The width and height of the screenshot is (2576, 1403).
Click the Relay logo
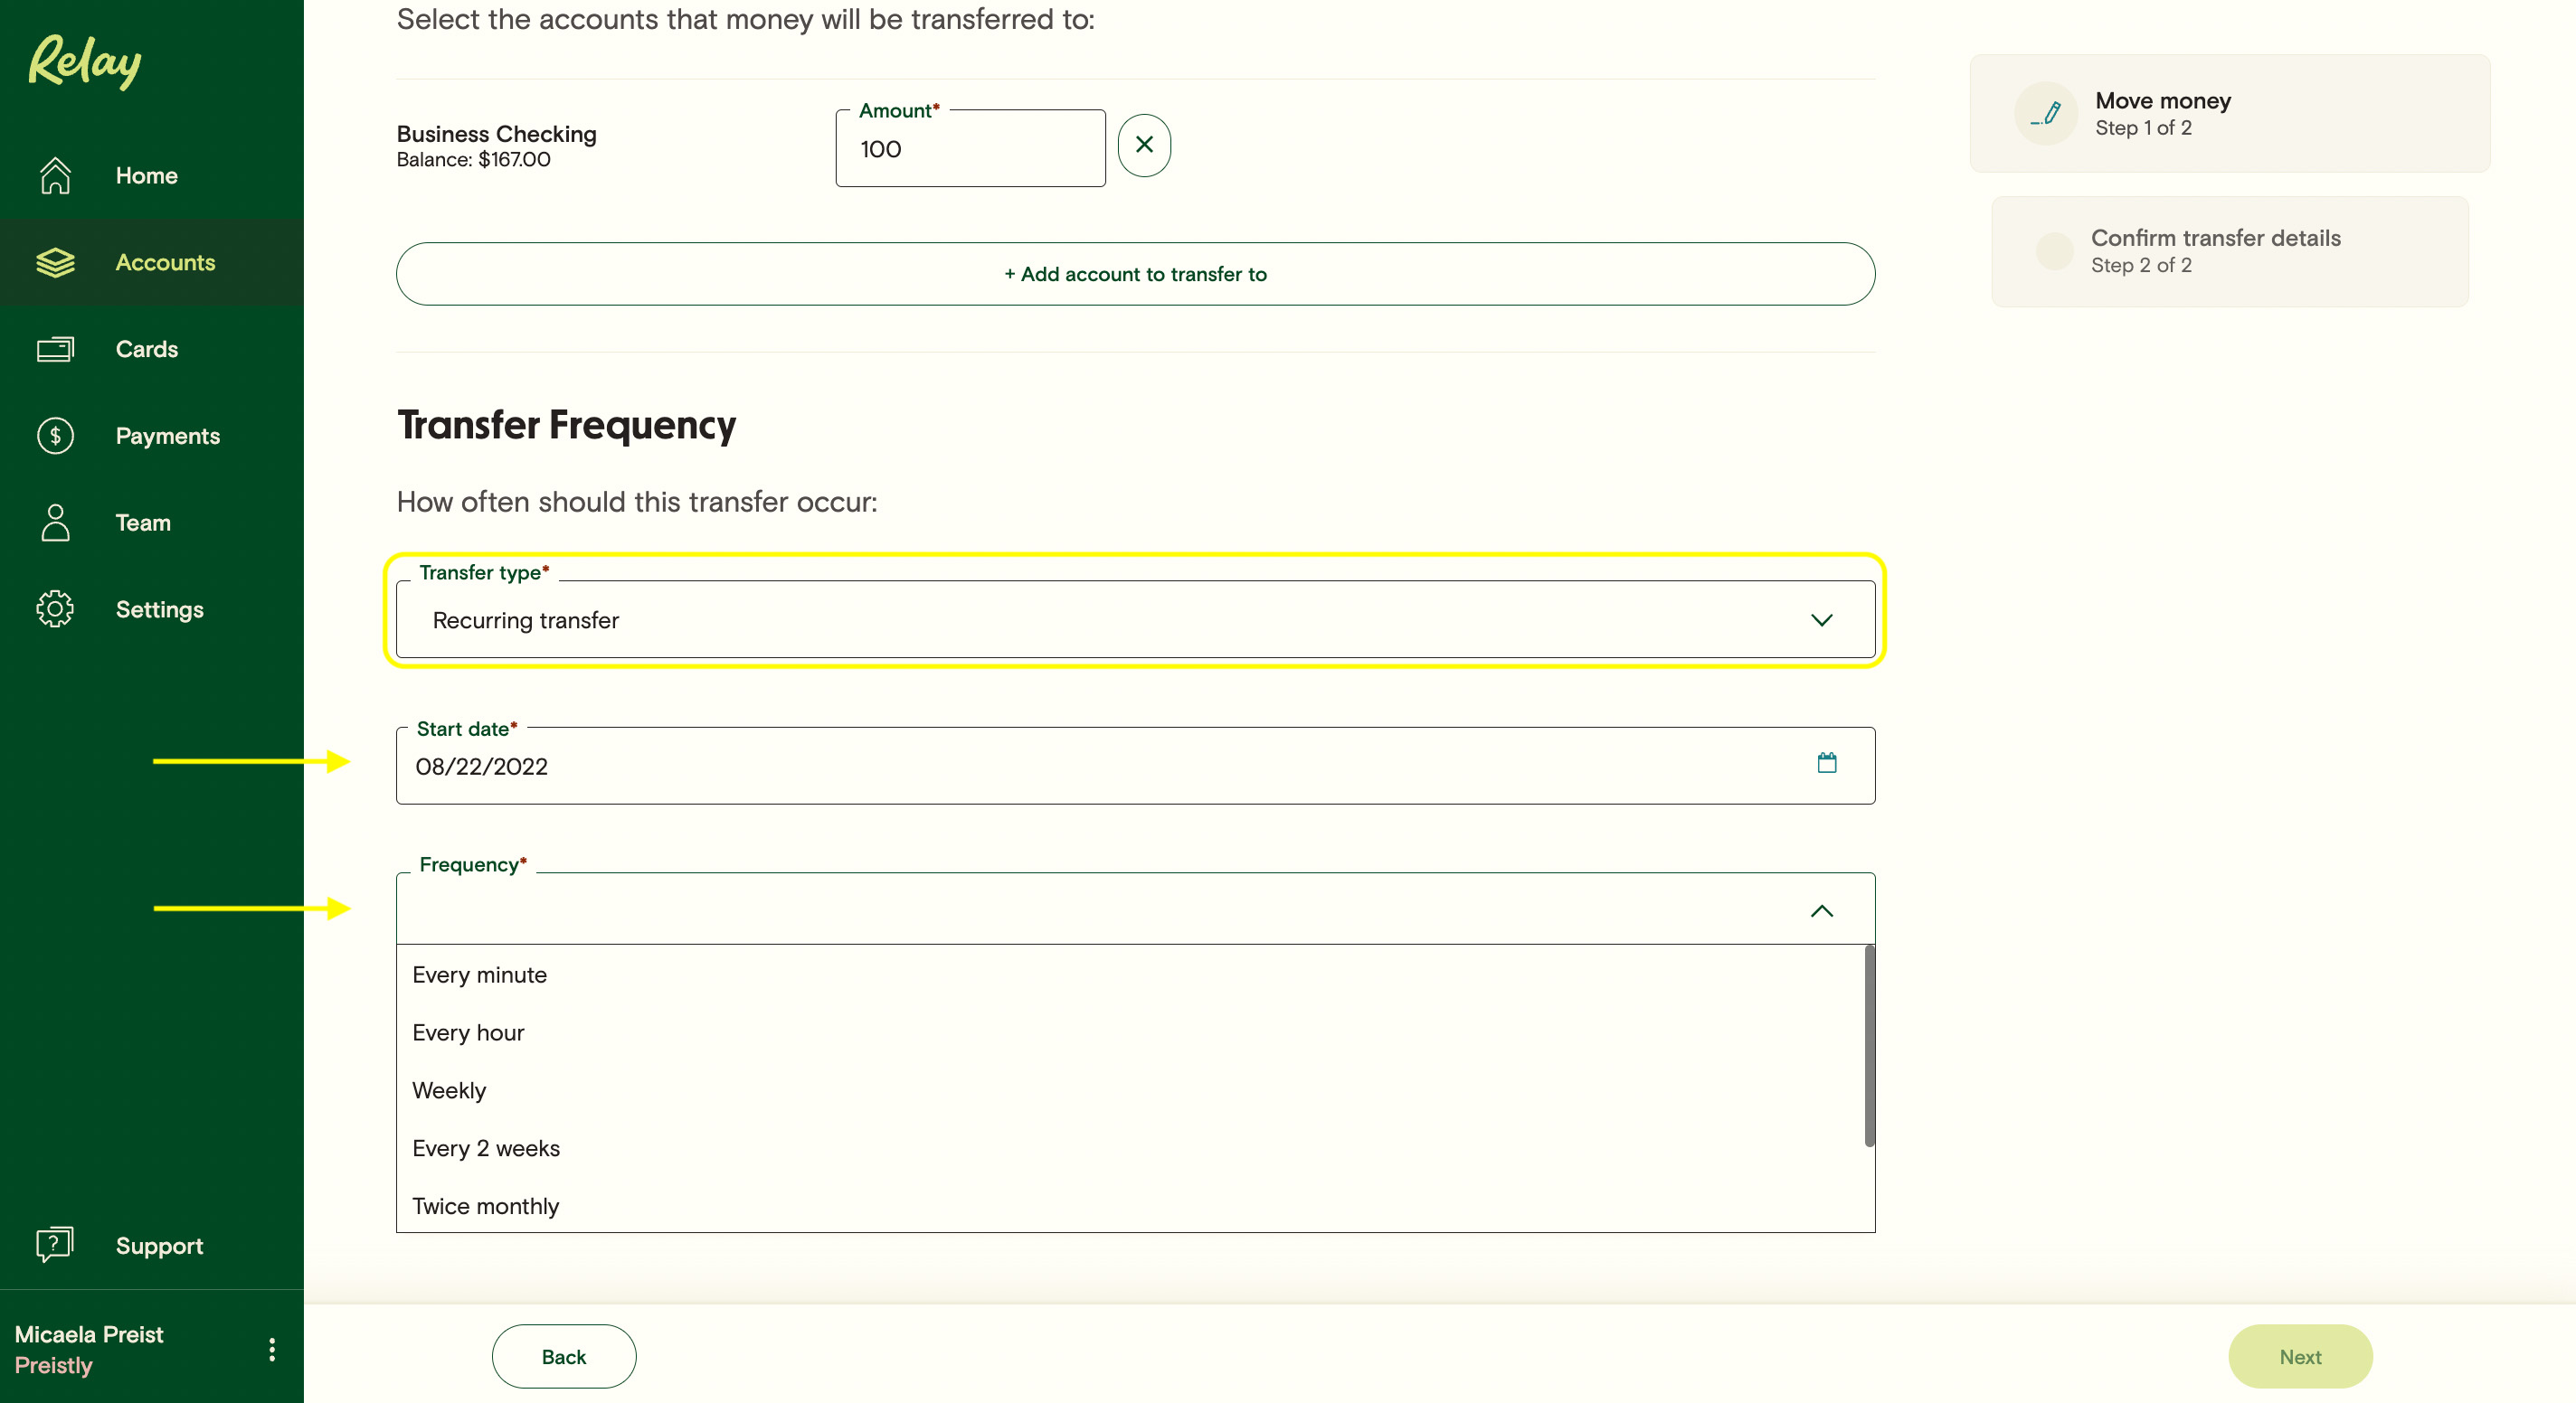[x=85, y=62]
